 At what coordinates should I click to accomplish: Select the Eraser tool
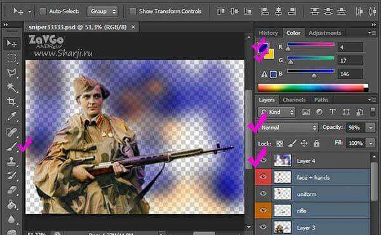tap(11, 190)
